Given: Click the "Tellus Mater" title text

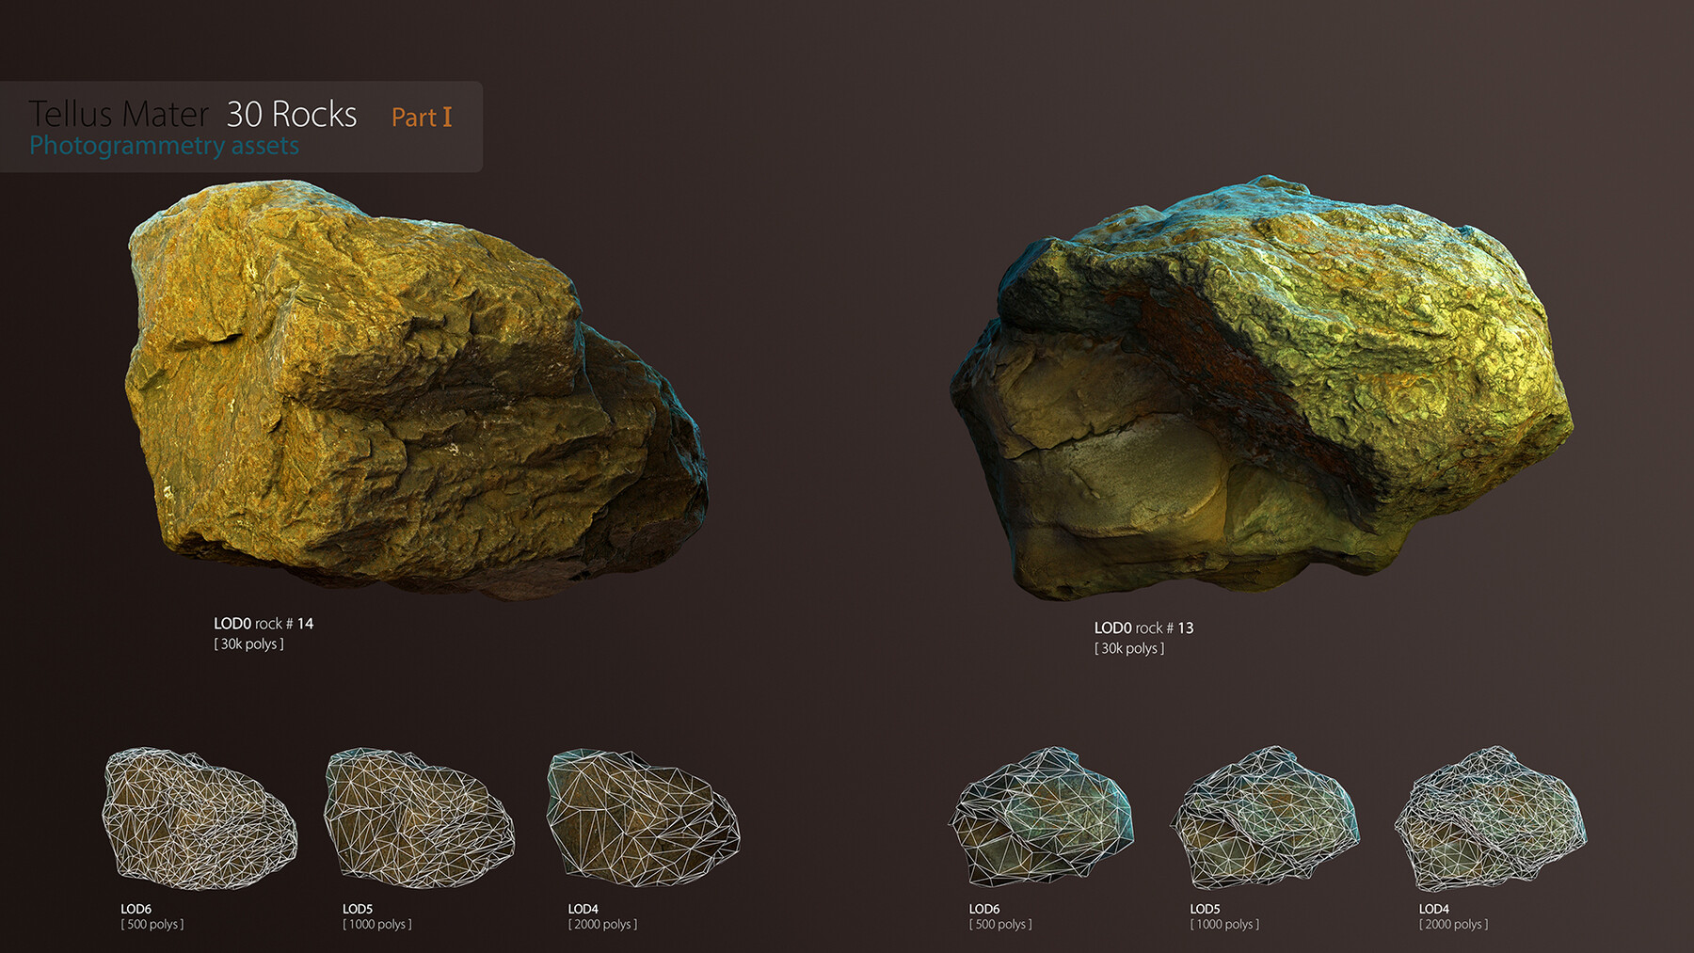Looking at the screenshot, I should (x=119, y=114).
